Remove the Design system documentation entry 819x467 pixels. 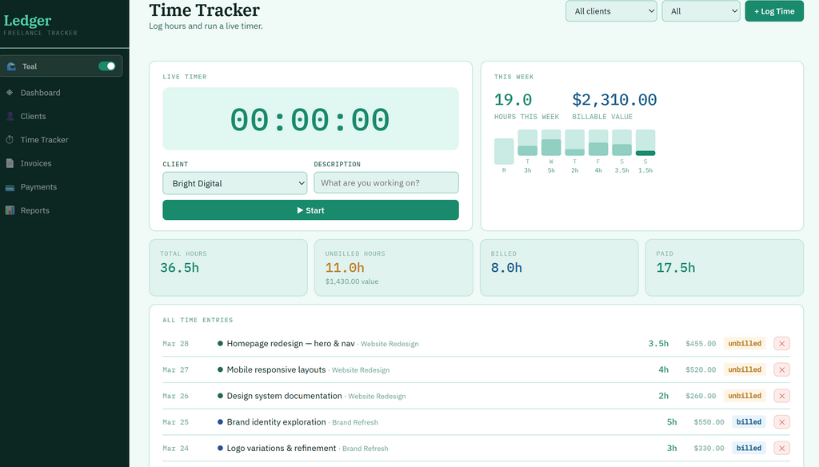(781, 396)
